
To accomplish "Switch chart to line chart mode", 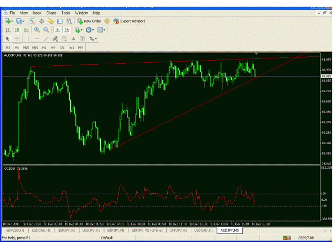I will 26,30.
